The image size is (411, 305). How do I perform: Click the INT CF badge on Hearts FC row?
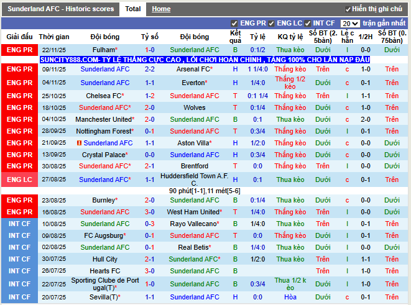tap(19, 271)
